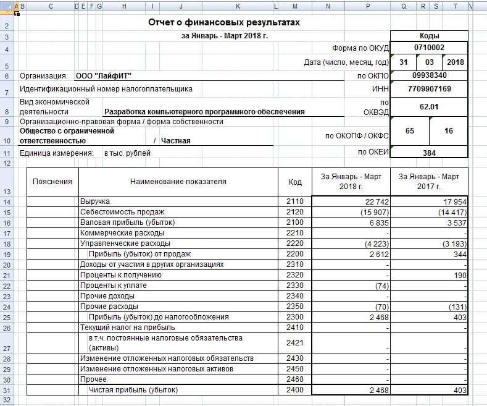Select column K header
487x406 pixels.
[x=238, y=6]
